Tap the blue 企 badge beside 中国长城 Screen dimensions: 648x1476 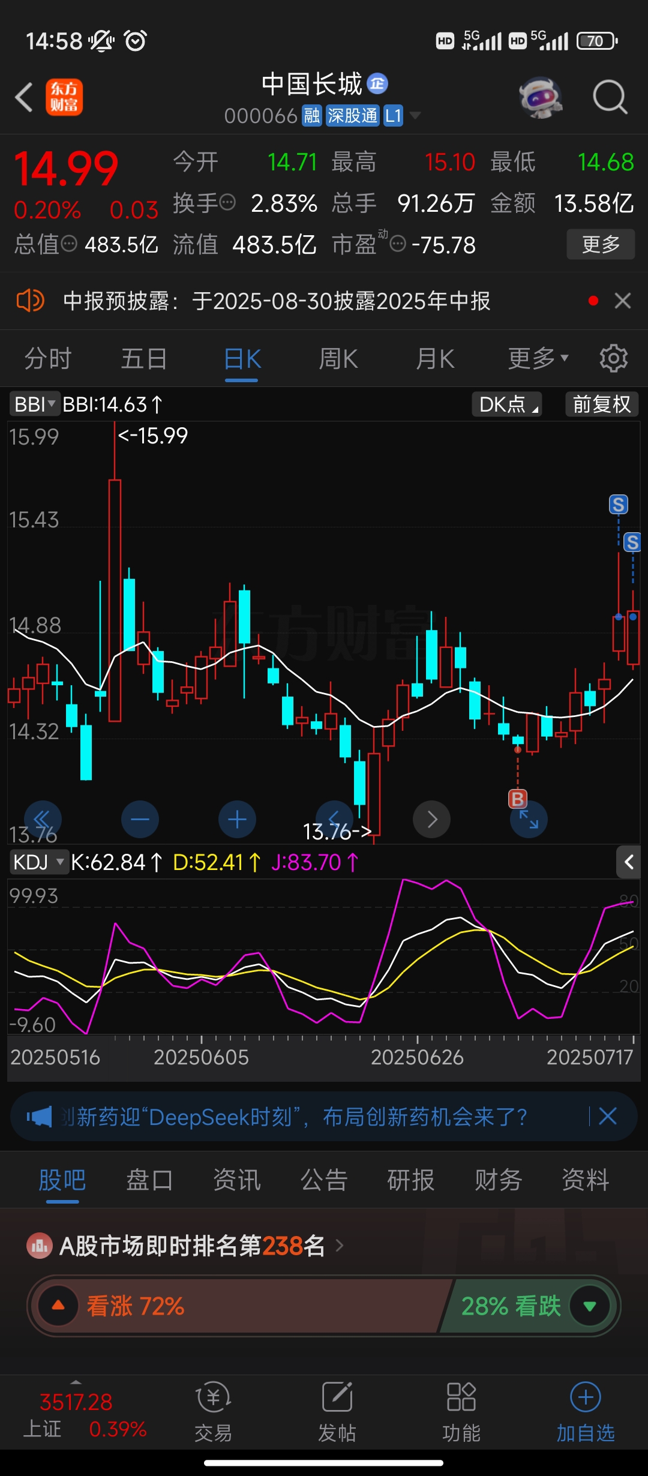coord(377,83)
